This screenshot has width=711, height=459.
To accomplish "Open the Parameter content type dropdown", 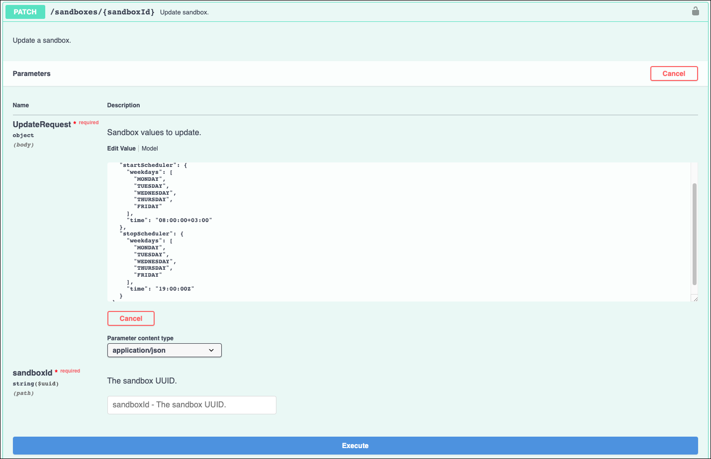I will coord(164,350).
